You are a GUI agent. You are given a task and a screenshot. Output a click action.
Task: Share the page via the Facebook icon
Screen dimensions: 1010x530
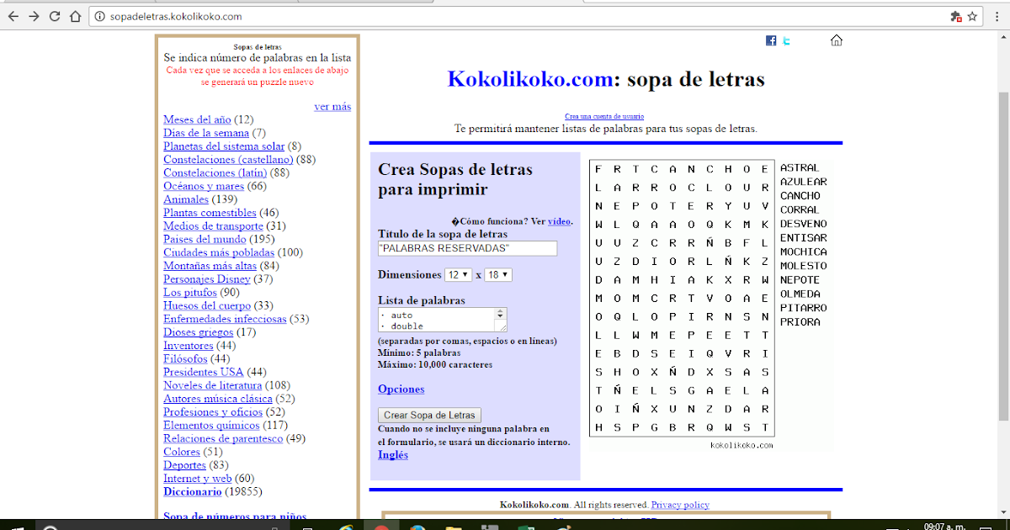pos(771,40)
